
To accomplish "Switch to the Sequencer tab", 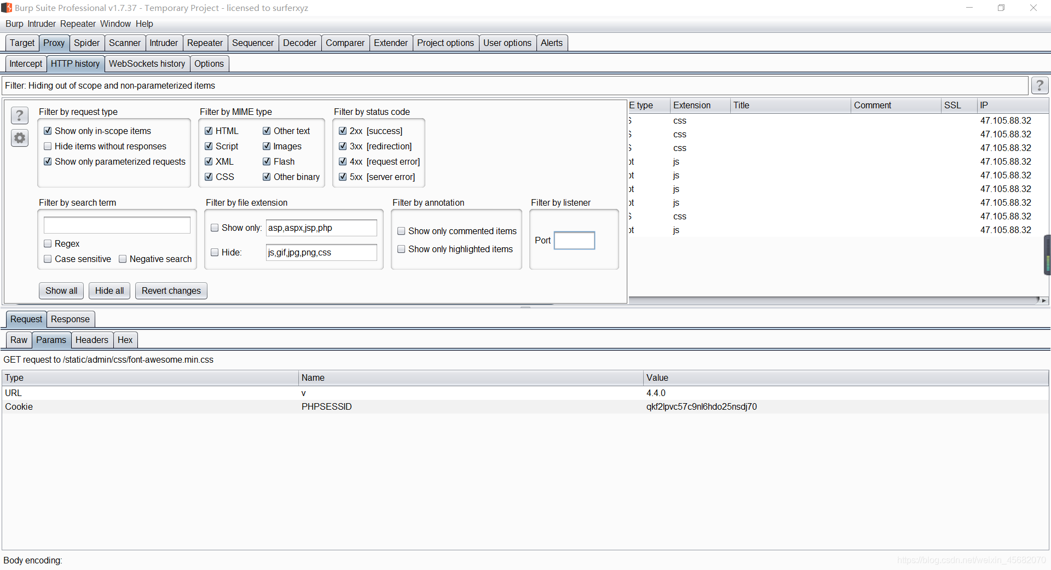I will click(252, 43).
